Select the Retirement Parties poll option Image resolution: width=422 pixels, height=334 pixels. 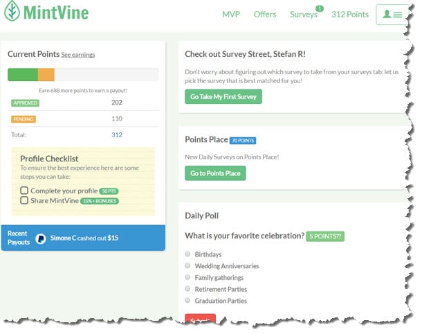[187, 289]
